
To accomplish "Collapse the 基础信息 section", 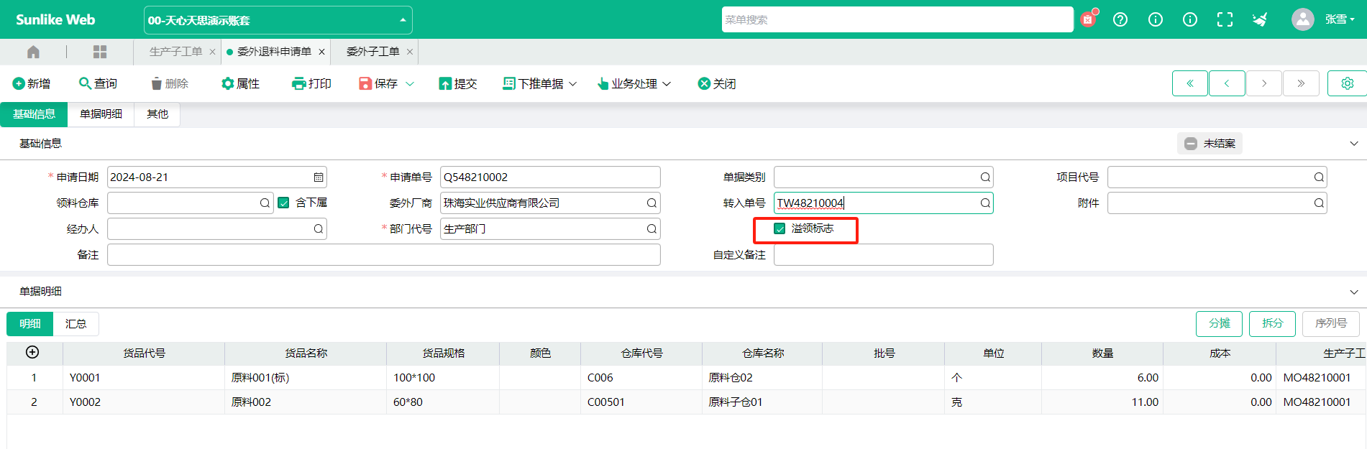I will 1354,144.
